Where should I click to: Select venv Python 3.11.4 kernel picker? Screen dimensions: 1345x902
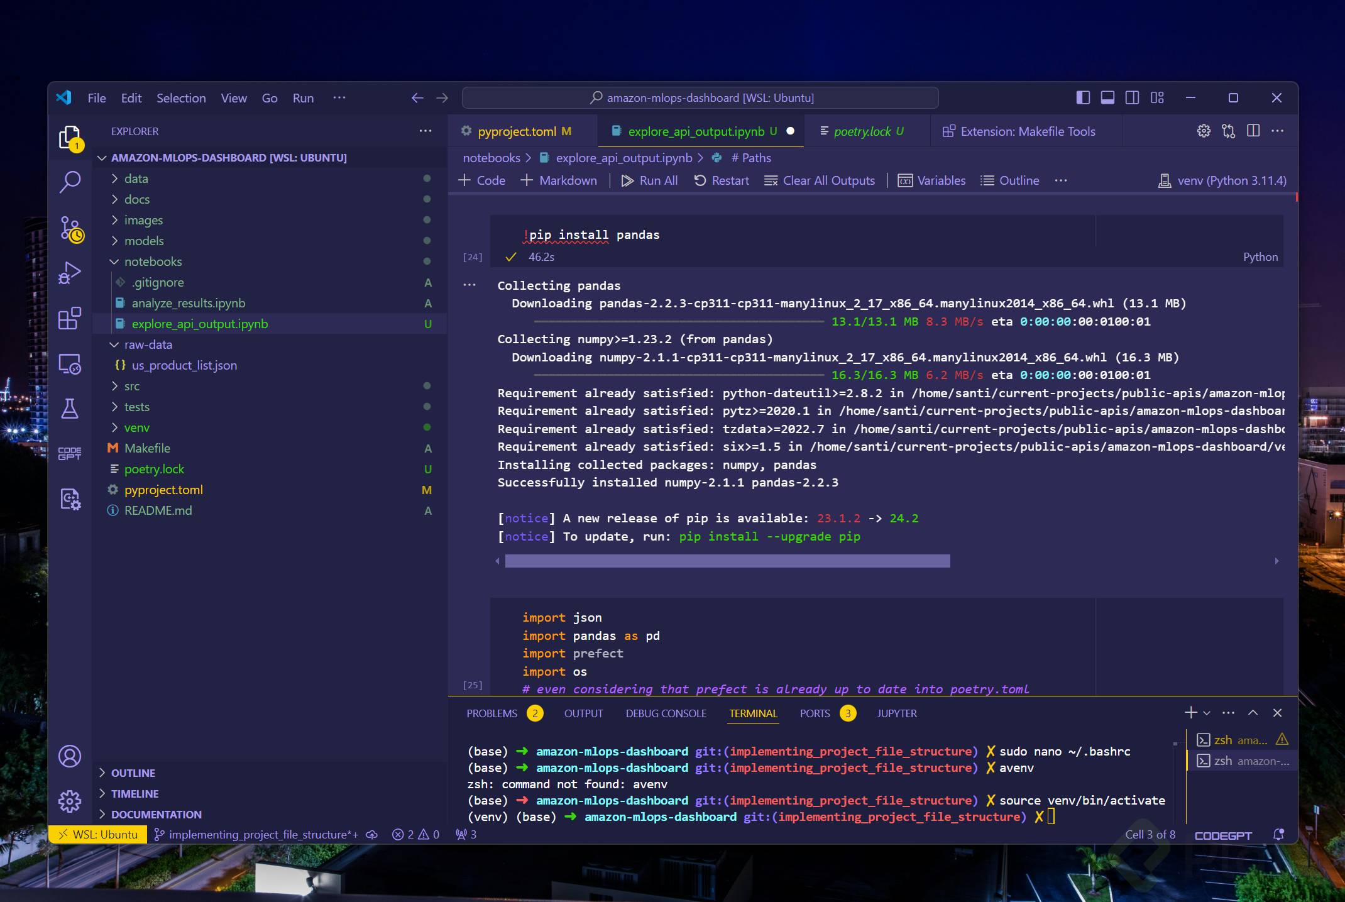click(1222, 180)
